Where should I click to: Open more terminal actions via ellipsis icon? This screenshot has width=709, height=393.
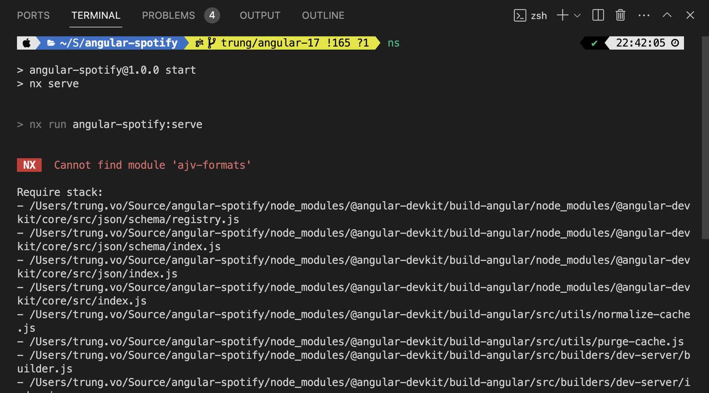644,15
